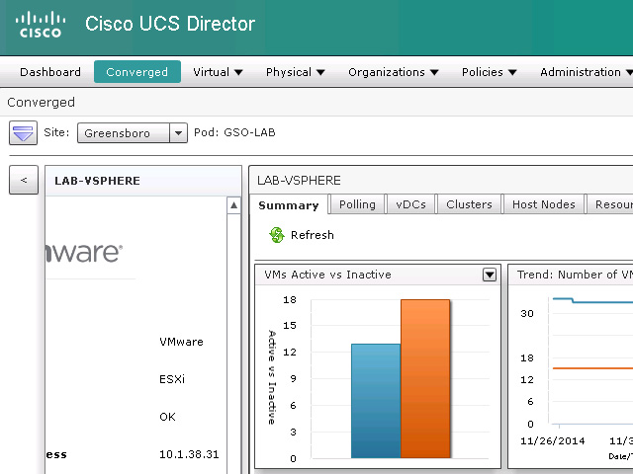Open the Host Nodes tab
633x474 pixels.
pyautogui.click(x=543, y=204)
